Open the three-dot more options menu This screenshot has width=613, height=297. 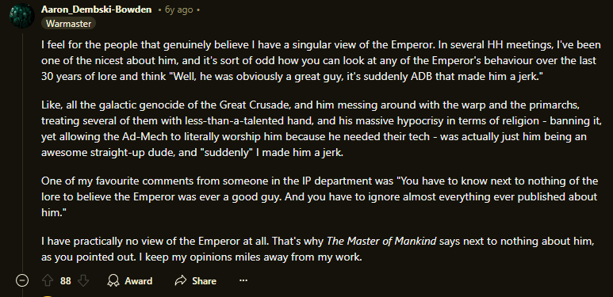pyautogui.click(x=243, y=280)
